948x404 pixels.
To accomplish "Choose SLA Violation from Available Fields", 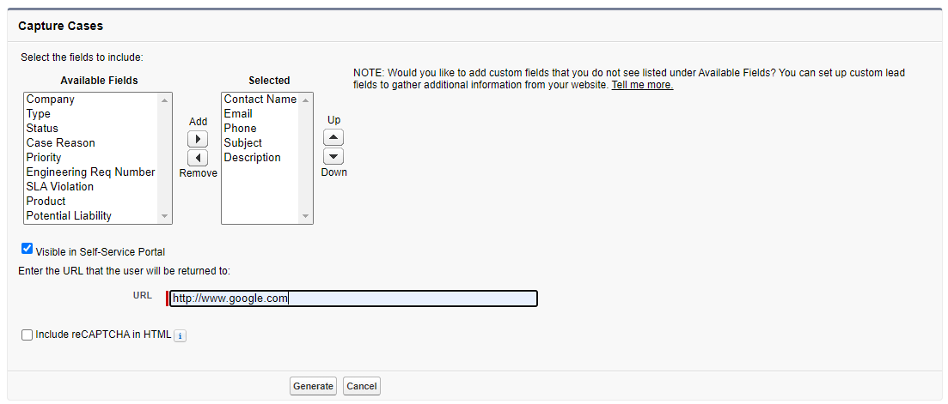I will pyautogui.click(x=59, y=187).
